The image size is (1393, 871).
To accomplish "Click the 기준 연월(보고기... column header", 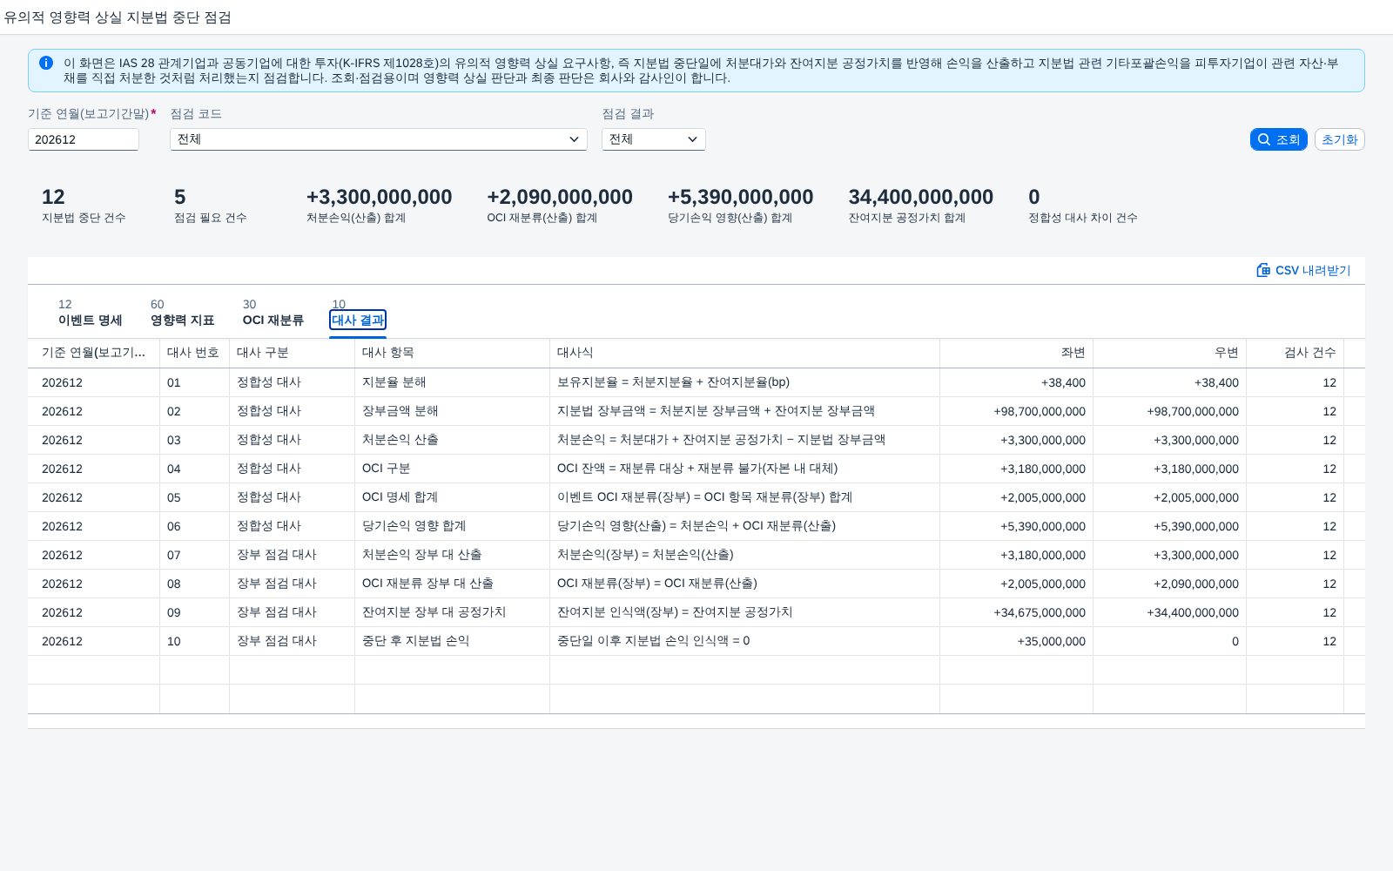I will (93, 353).
